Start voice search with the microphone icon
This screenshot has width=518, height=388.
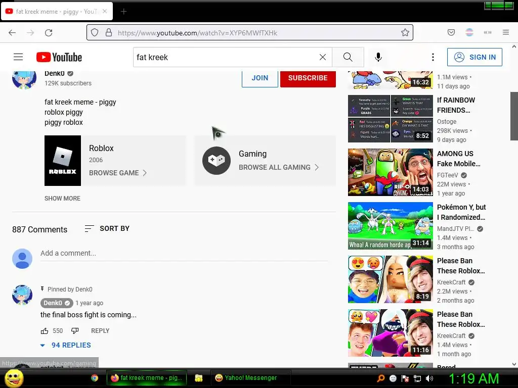coord(378,57)
